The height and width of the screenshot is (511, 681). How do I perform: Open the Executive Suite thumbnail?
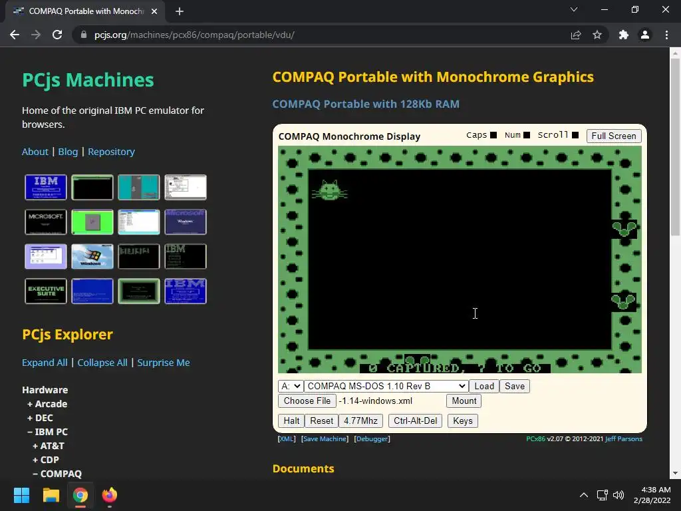[x=46, y=291]
